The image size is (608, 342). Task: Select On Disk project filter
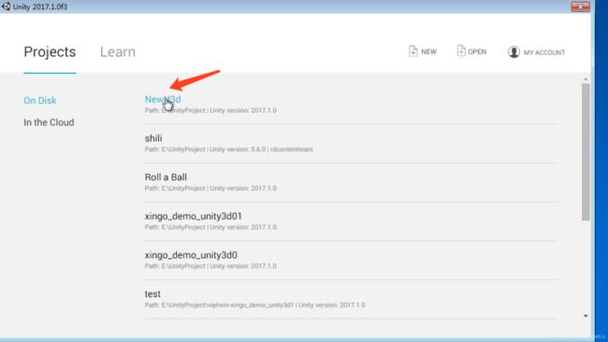[x=40, y=100]
